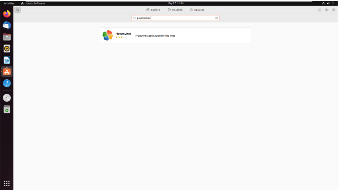
Task: Launch Thunderbird mail from the dock
Action: point(7,26)
